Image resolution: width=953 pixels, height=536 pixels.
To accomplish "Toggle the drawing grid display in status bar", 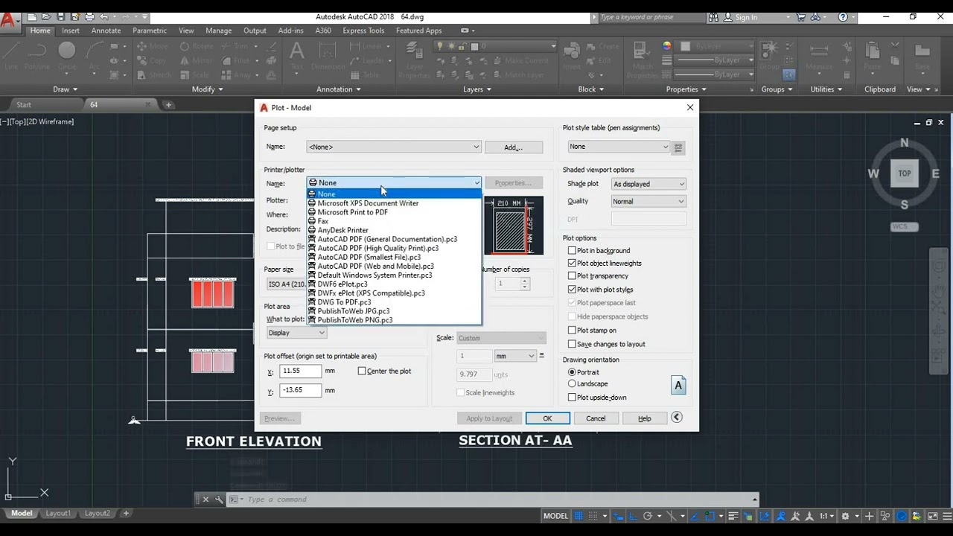I will point(579,516).
